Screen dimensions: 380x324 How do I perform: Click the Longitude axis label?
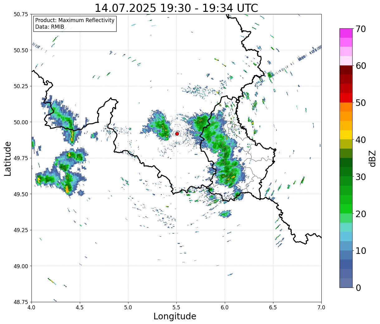pyautogui.click(x=175, y=316)
